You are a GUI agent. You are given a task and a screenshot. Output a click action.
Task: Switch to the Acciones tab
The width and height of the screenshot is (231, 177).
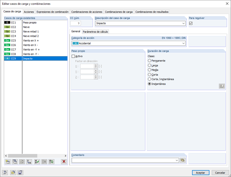pyautogui.click(x=29, y=12)
